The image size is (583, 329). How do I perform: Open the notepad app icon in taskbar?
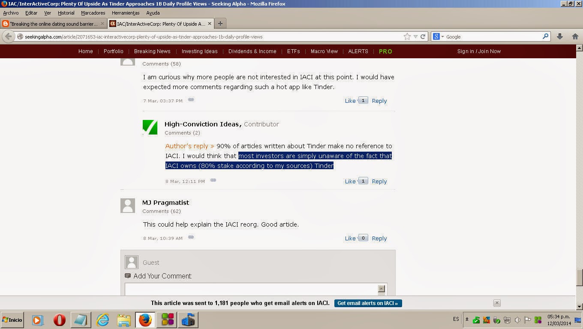(x=81, y=320)
